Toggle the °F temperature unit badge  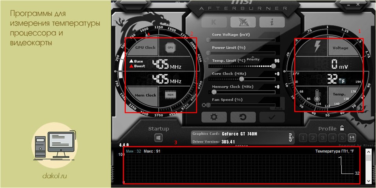tap(342, 81)
